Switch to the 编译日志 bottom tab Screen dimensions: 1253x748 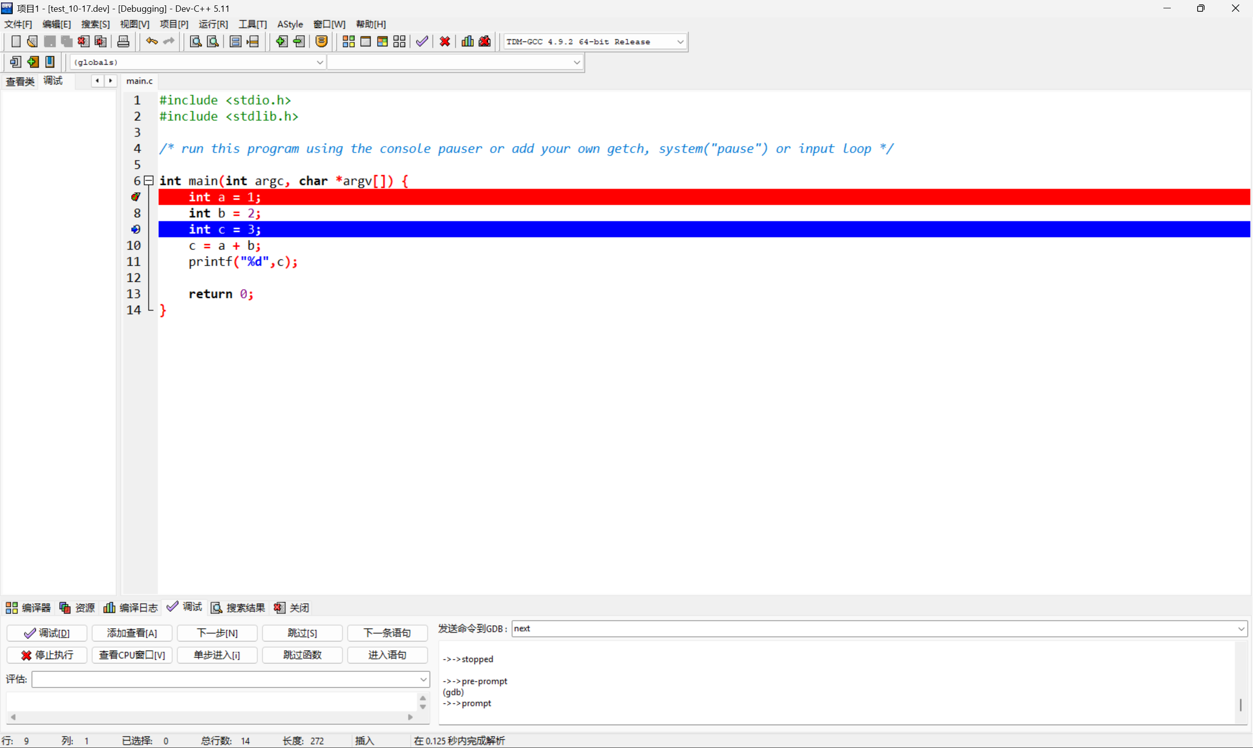click(x=131, y=608)
